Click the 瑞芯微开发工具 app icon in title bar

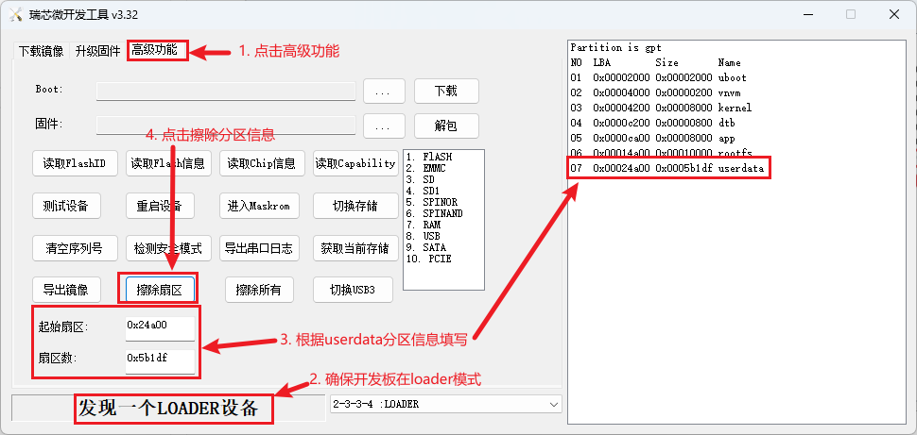tap(15, 15)
